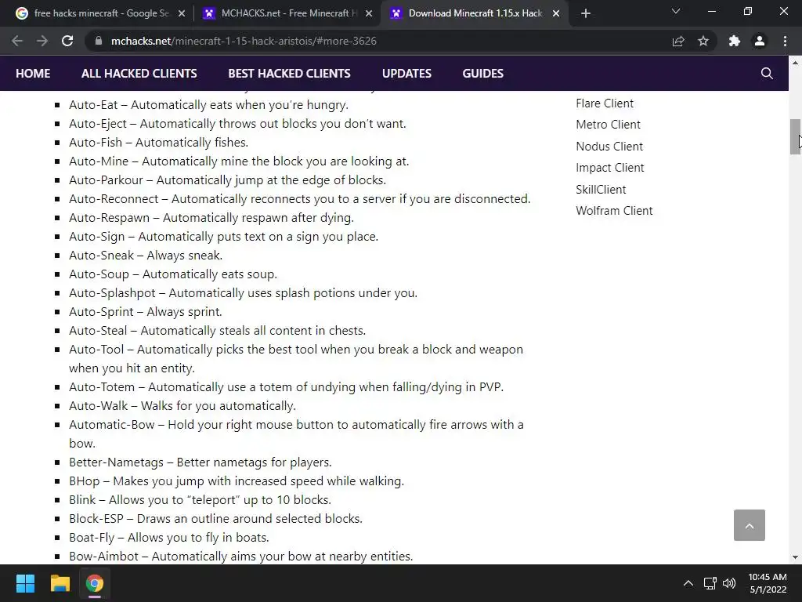Viewport: 802px width, 602px height.
Task: Click the 'Auto-Sign' feature line
Action: (223, 237)
